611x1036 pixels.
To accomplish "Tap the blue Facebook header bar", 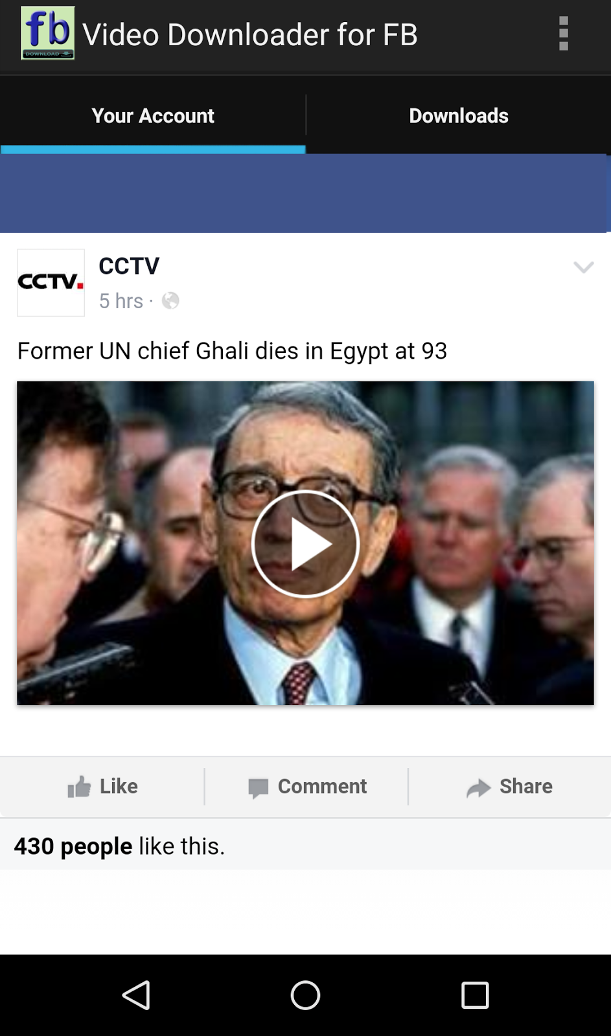I will tap(305, 194).
